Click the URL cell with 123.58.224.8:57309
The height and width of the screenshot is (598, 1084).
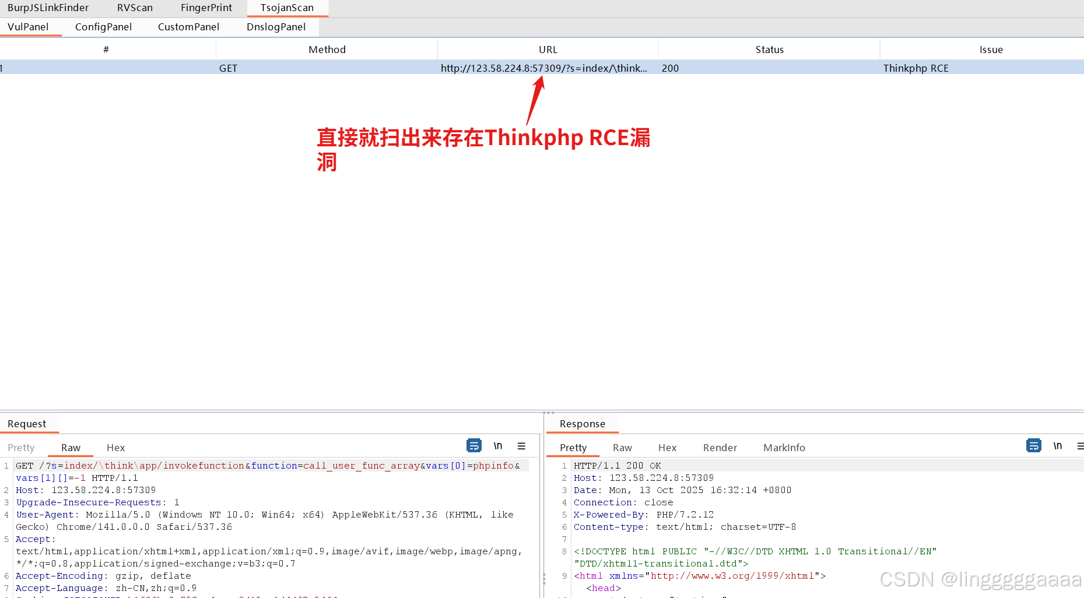click(x=548, y=68)
